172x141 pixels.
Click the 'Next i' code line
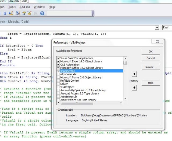6,38
